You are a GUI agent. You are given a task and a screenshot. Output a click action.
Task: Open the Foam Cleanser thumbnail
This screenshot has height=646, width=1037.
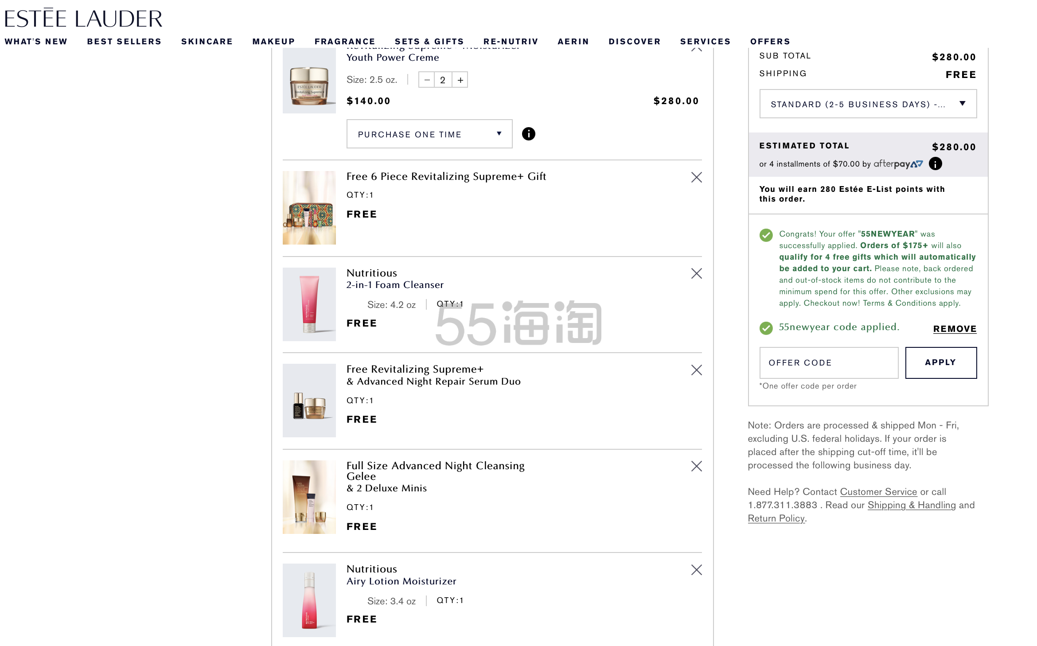coord(309,304)
